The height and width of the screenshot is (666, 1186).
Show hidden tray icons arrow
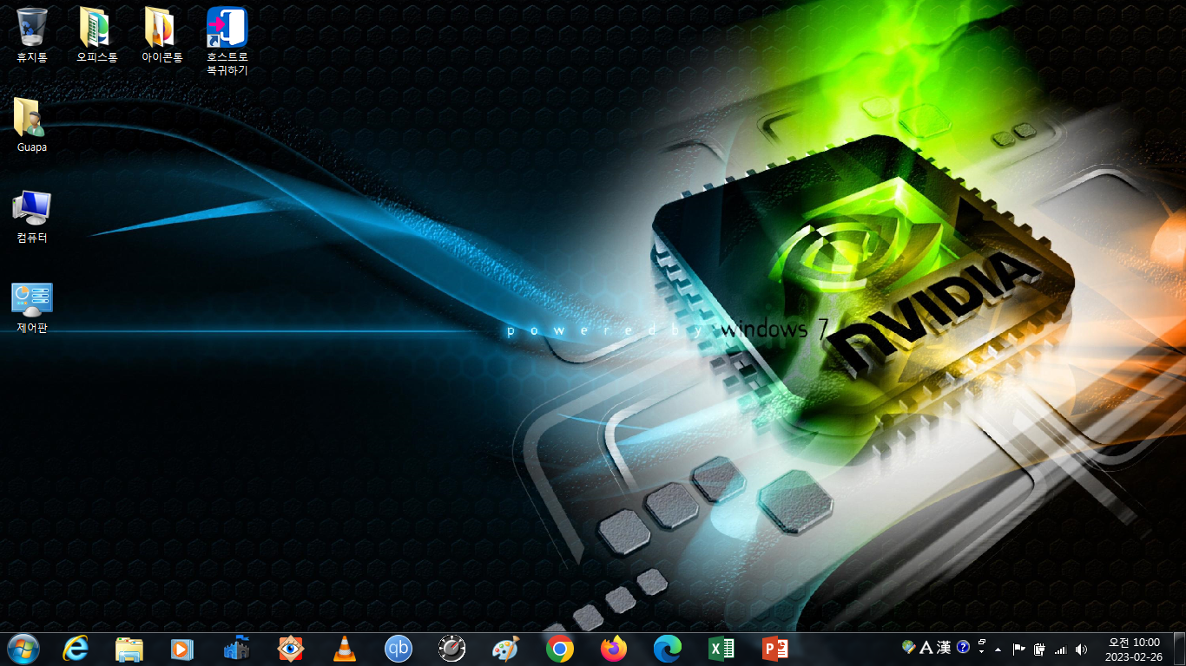pos(998,649)
